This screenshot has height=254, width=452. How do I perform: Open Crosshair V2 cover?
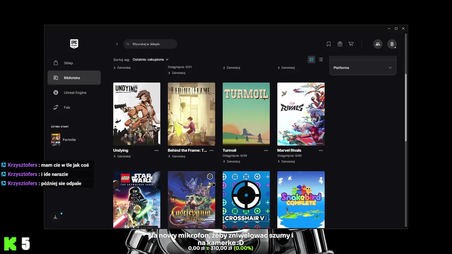(246, 200)
